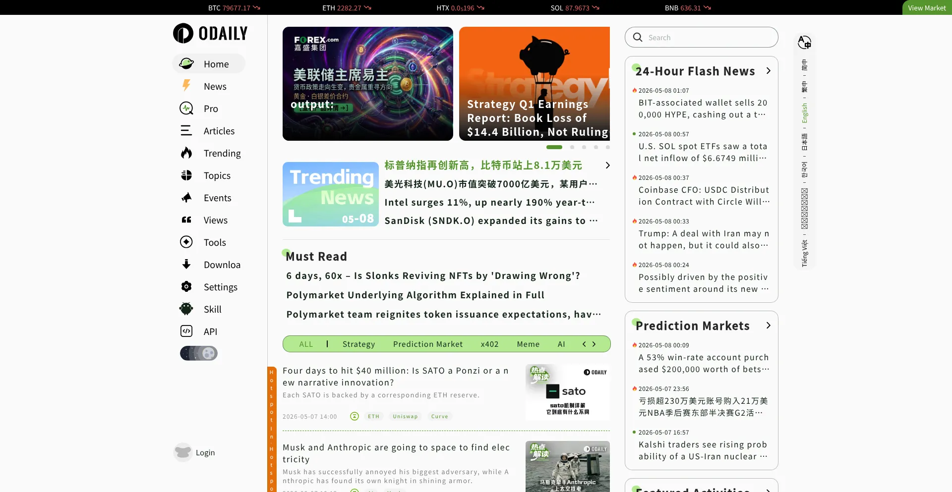
Task: Click the ETH tag
Action: tap(374, 416)
